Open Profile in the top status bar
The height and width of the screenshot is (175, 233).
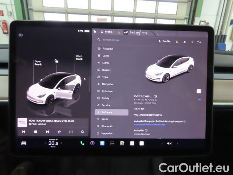[x=107, y=32]
